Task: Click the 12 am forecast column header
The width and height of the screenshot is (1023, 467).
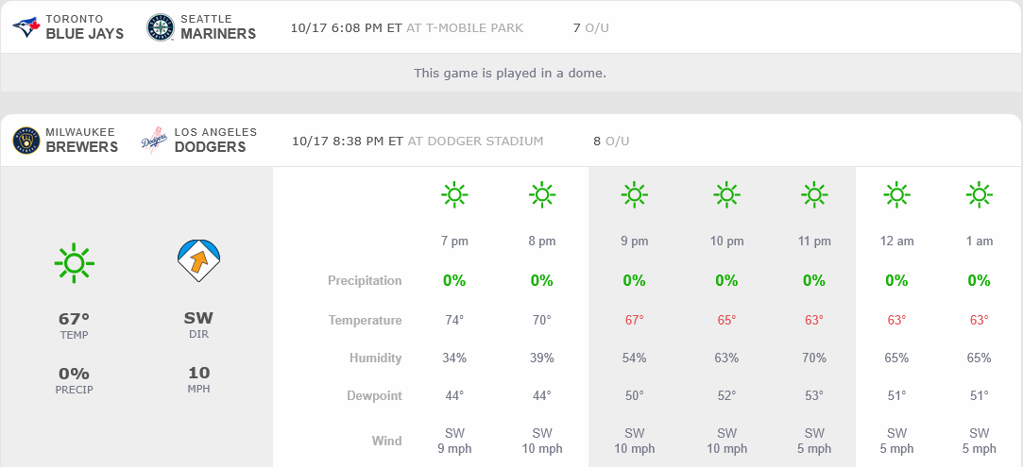Action: 896,242
